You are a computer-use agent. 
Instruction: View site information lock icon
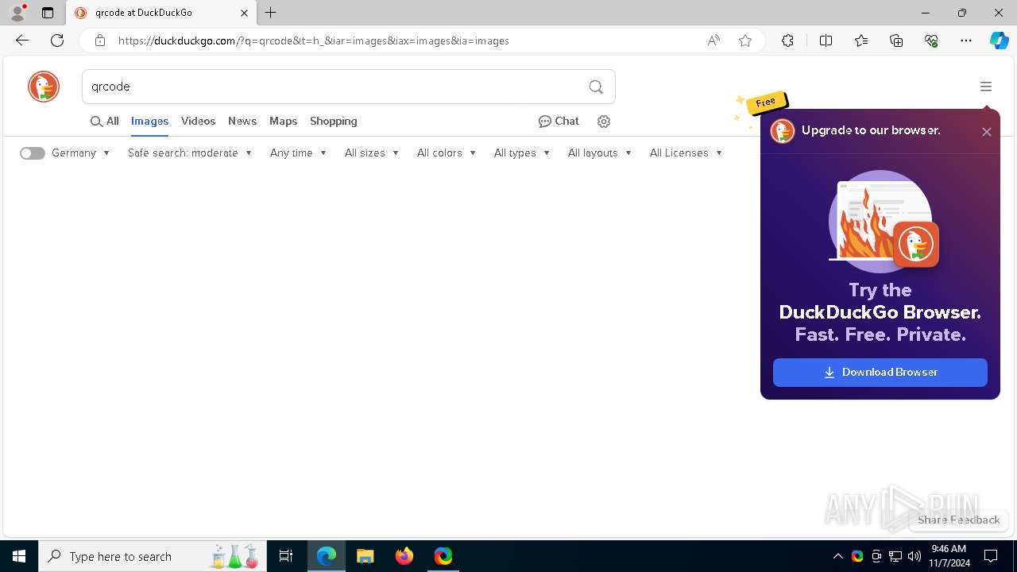point(99,41)
